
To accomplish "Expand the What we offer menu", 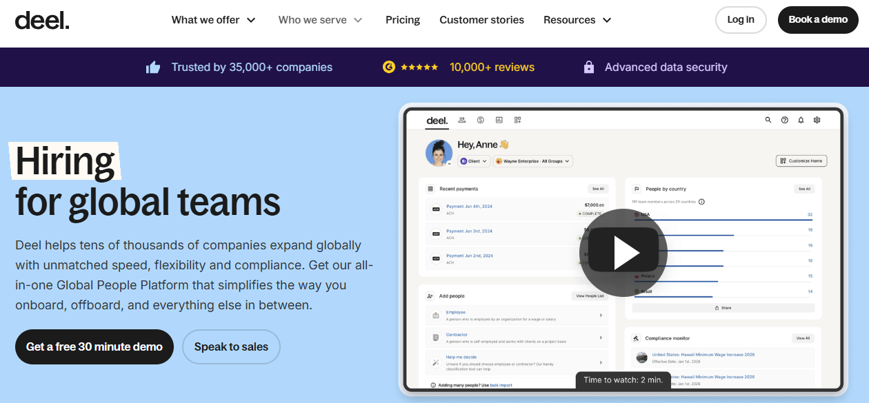I will (214, 20).
